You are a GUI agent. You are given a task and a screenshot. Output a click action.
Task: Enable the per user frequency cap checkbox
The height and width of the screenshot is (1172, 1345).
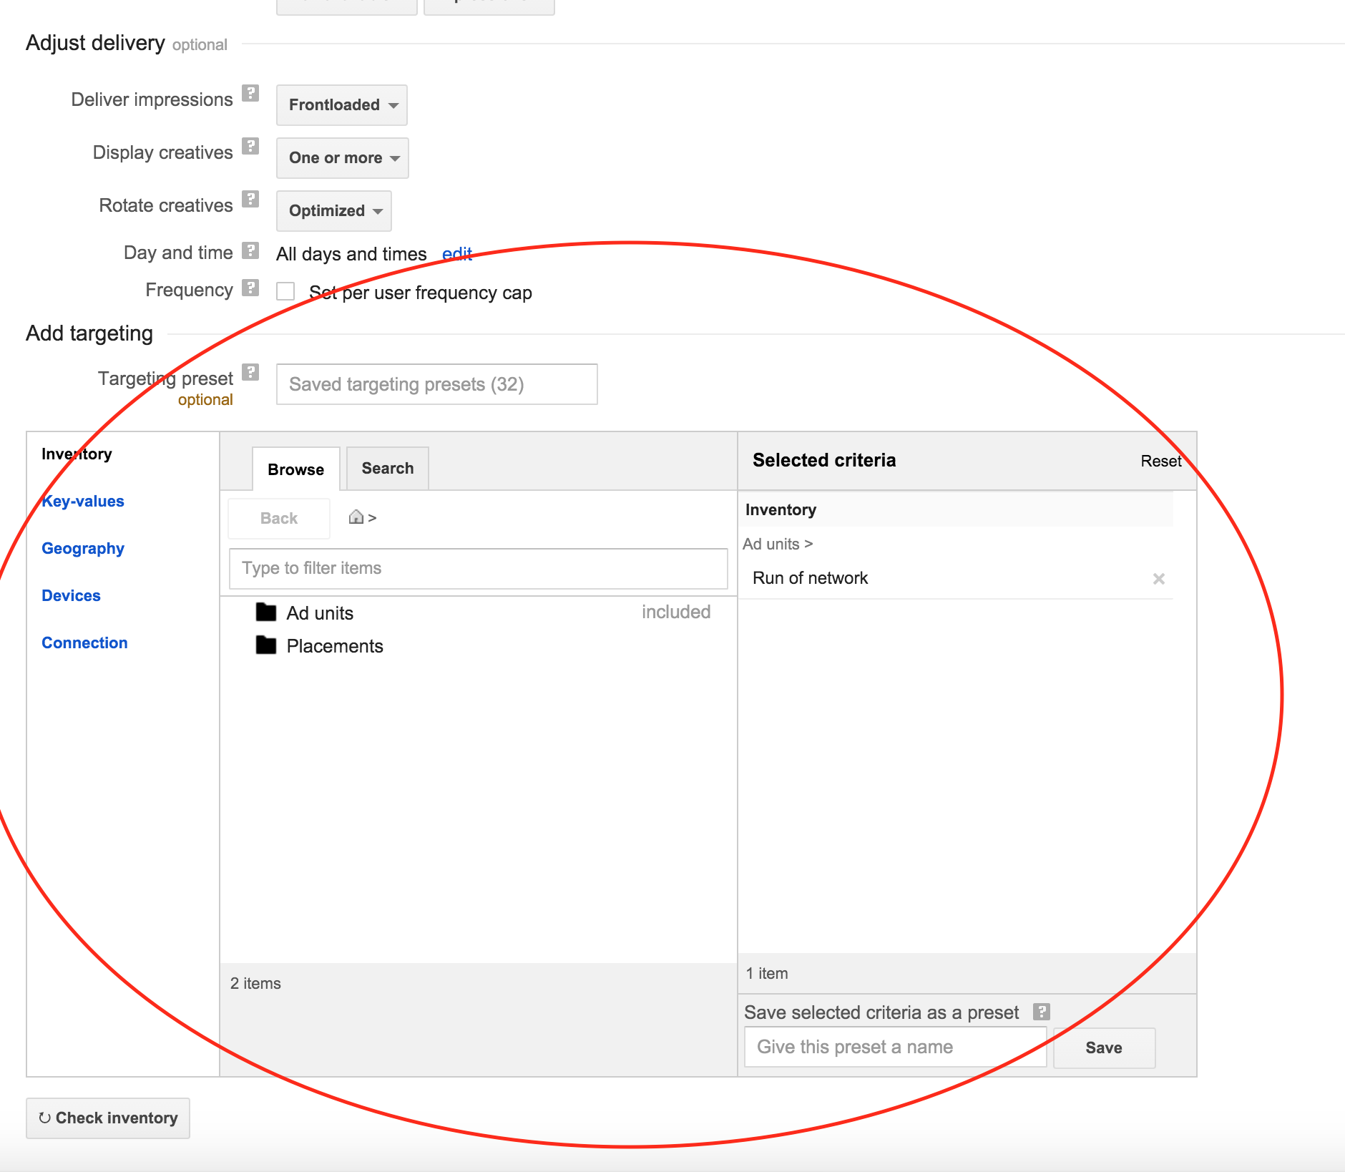click(x=285, y=291)
